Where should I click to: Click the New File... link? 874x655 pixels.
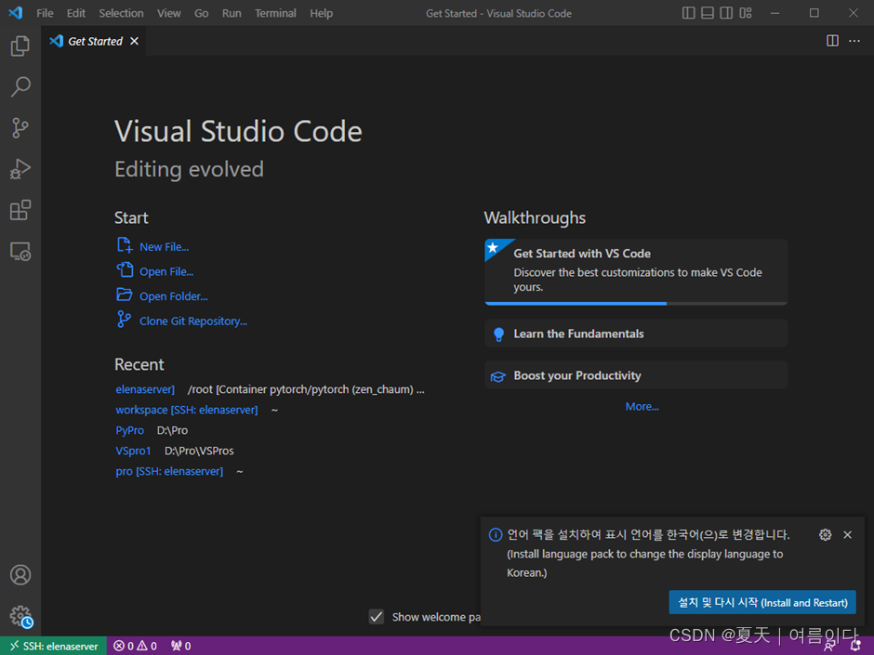[164, 247]
